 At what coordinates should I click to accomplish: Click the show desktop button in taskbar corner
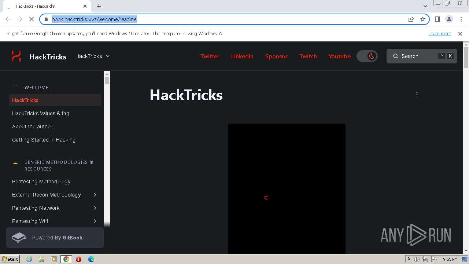(x=465, y=259)
